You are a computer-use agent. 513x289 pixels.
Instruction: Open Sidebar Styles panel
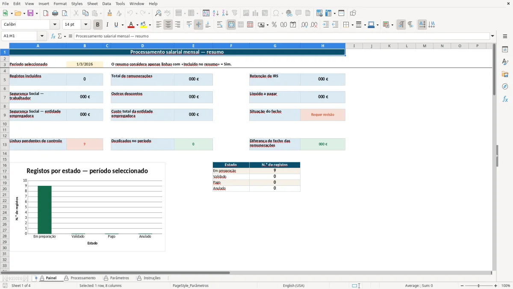(505, 62)
